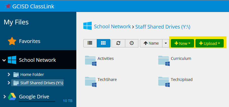The width and height of the screenshot is (229, 107).
Task: Open the New dropdown
Action: click(x=182, y=43)
